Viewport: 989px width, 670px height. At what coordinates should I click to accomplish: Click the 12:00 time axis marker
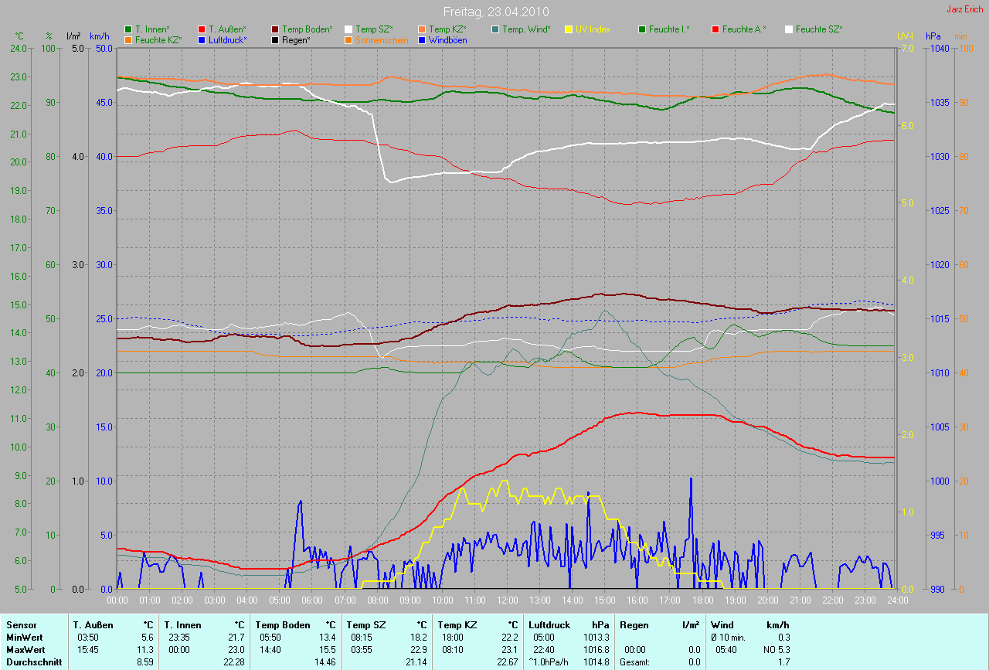coord(507,600)
